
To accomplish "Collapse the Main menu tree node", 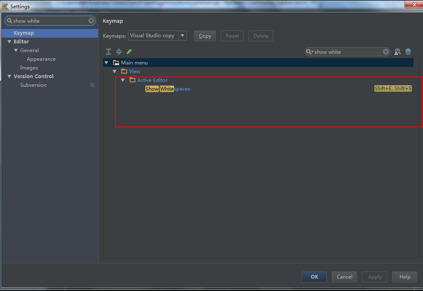I will (x=106, y=63).
